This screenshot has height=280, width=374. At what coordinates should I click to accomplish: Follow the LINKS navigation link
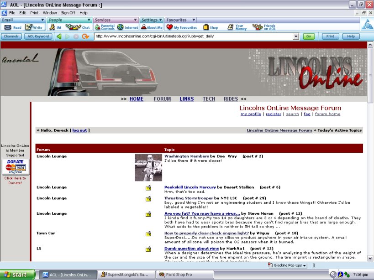click(x=186, y=99)
